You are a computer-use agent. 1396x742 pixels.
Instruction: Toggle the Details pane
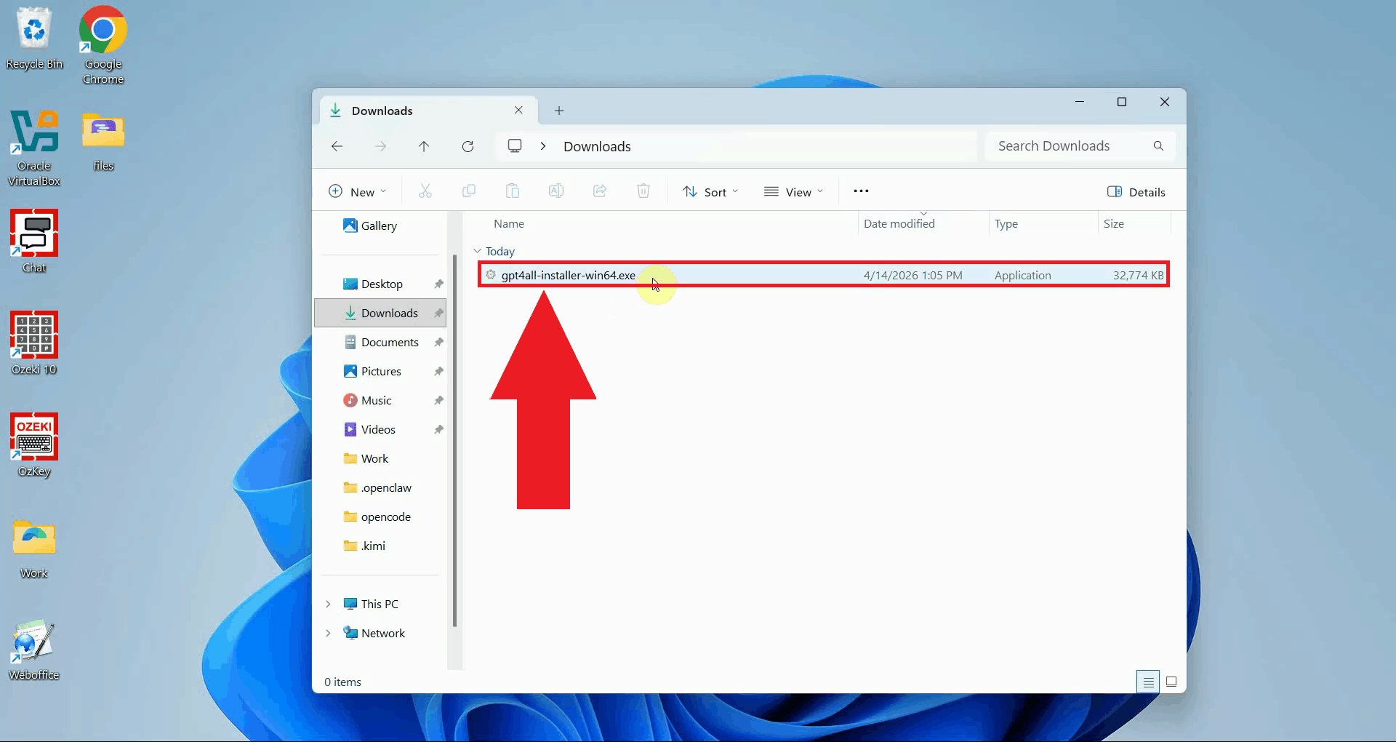[x=1136, y=192]
